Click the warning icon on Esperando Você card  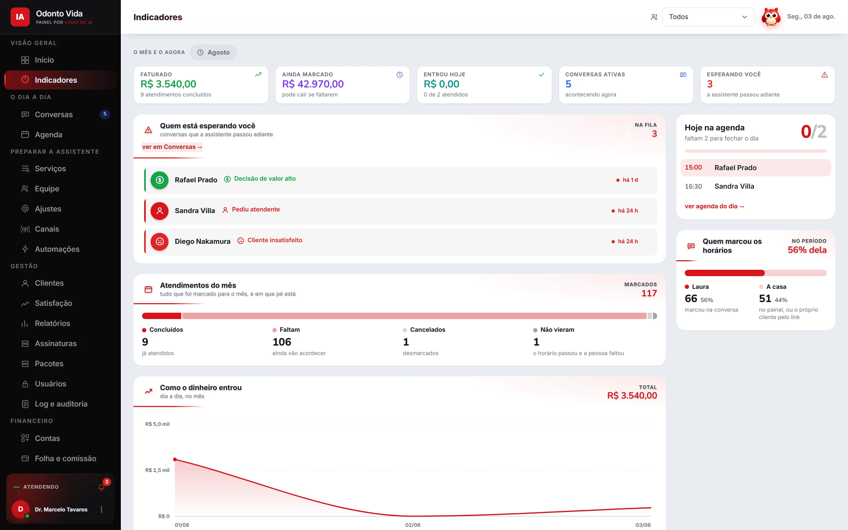(x=824, y=75)
